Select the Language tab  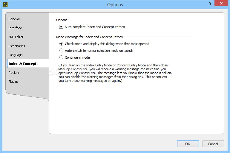tap(16, 55)
